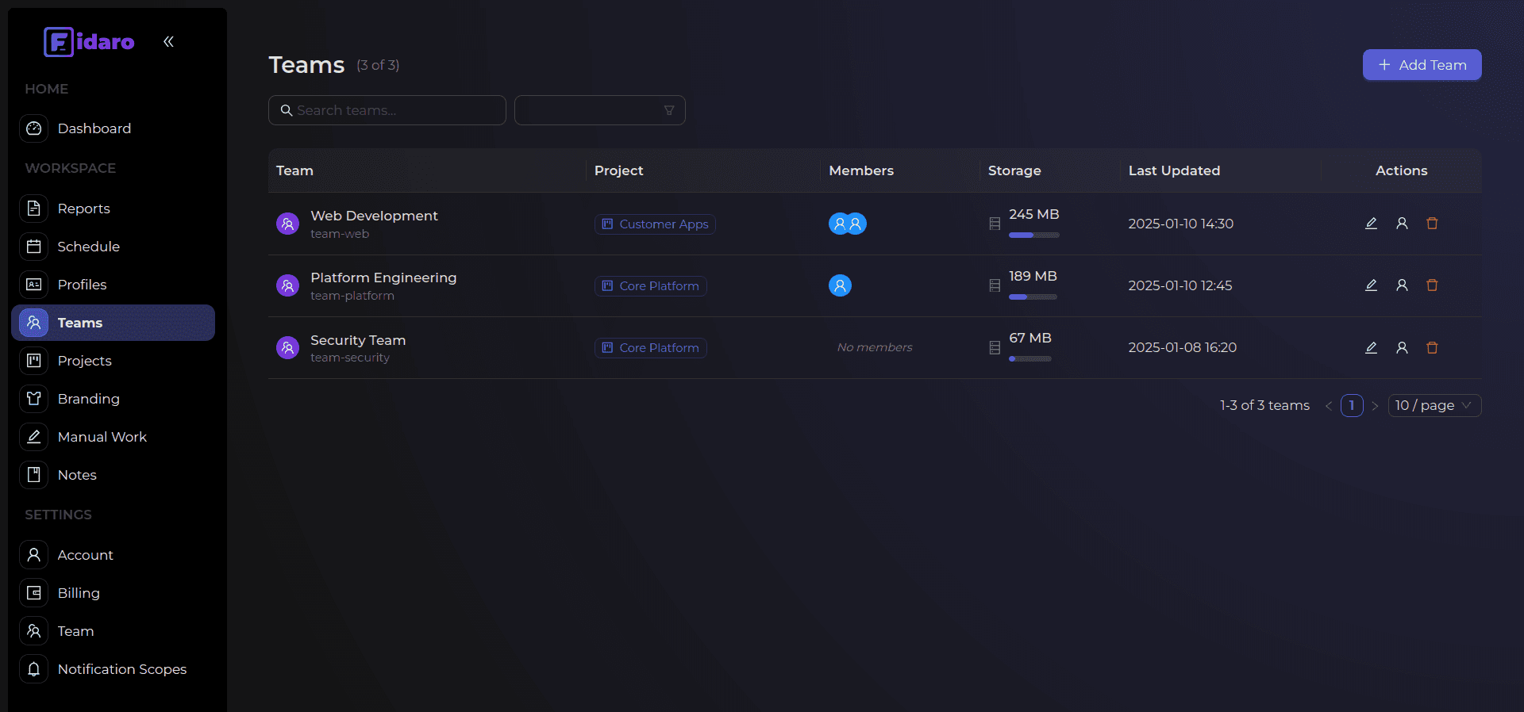Click edit pencil icon for Web Development team
Image resolution: width=1524 pixels, height=712 pixels.
pos(1371,224)
